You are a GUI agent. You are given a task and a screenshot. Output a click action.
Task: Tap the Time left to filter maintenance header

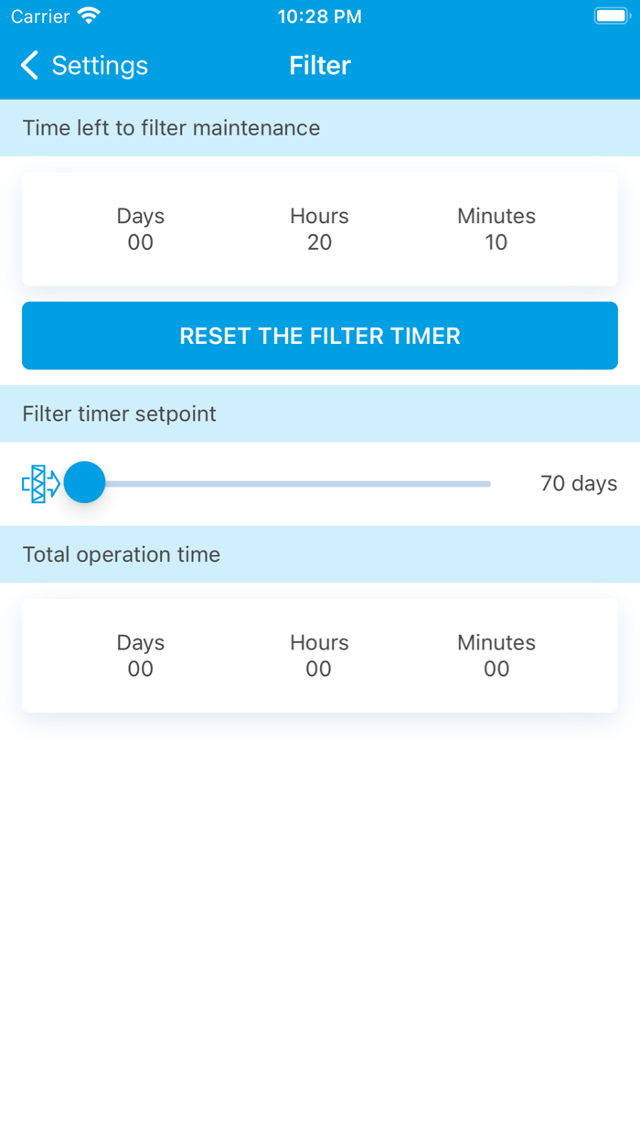coord(171,128)
